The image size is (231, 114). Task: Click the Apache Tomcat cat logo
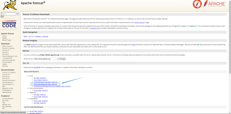[10, 5]
